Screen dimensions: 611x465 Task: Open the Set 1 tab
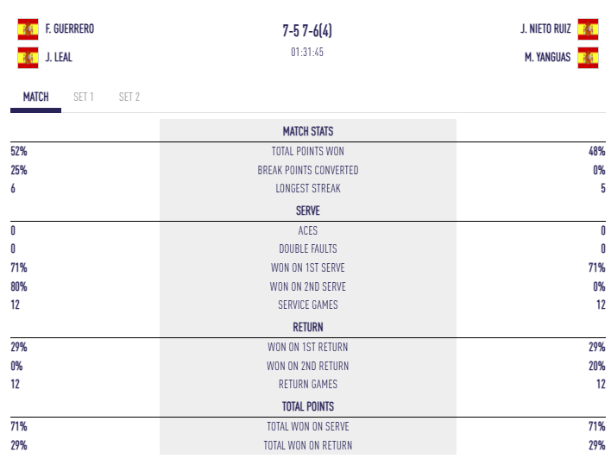[x=84, y=97]
